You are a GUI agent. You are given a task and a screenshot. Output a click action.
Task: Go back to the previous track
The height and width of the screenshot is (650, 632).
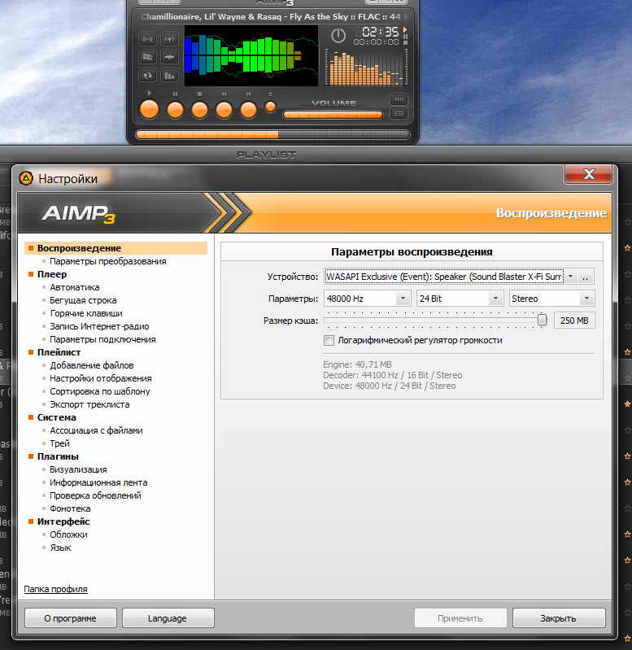tap(224, 109)
